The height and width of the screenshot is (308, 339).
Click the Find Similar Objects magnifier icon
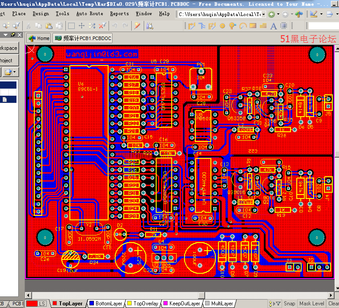(x=6, y=26)
